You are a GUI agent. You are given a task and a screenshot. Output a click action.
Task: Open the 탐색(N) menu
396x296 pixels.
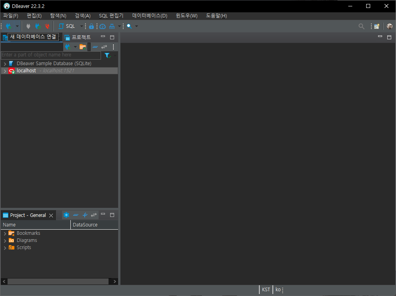click(x=58, y=15)
